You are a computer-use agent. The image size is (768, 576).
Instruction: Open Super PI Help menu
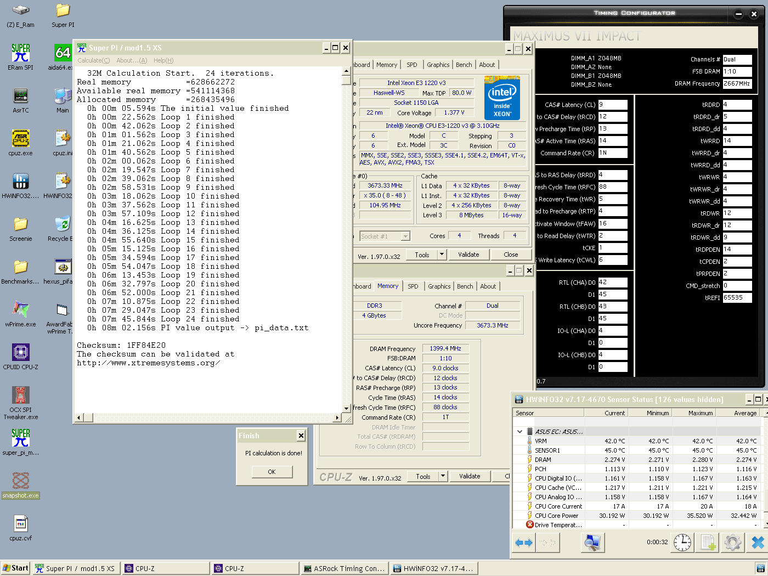coord(163,60)
